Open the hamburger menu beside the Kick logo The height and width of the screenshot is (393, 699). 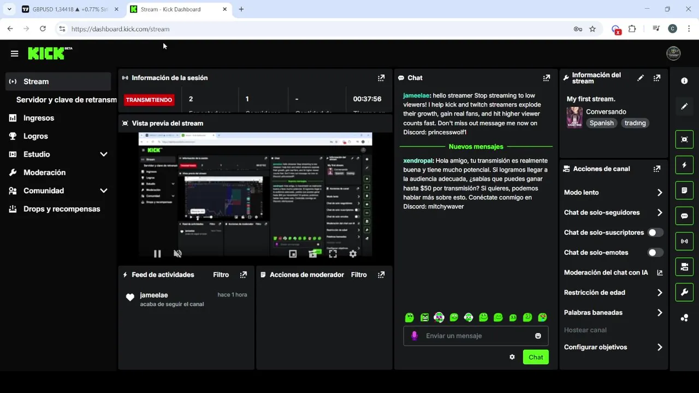[x=15, y=53]
